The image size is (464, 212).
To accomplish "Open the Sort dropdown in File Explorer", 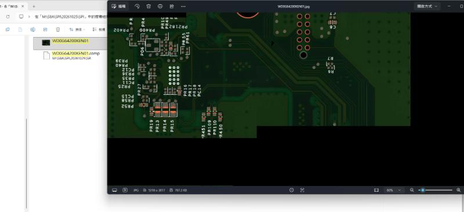I will pos(77,29).
